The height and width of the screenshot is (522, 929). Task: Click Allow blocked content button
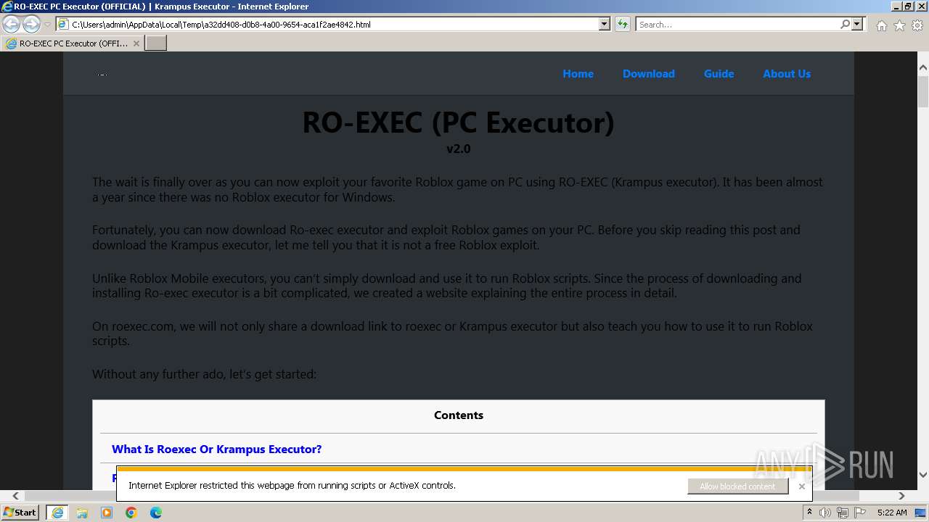(737, 486)
